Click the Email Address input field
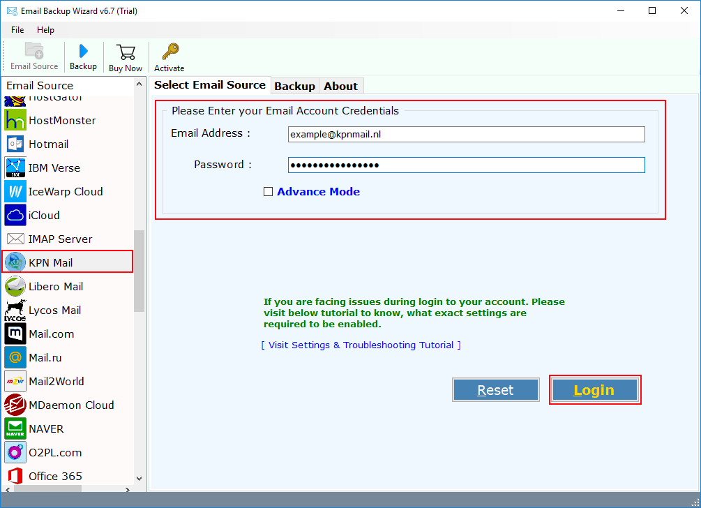This screenshot has height=508, width=701. coord(467,134)
